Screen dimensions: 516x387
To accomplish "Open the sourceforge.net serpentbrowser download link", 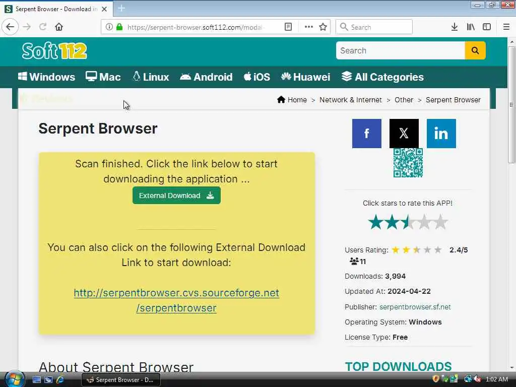I will pyautogui.click(x=176, y=300).
